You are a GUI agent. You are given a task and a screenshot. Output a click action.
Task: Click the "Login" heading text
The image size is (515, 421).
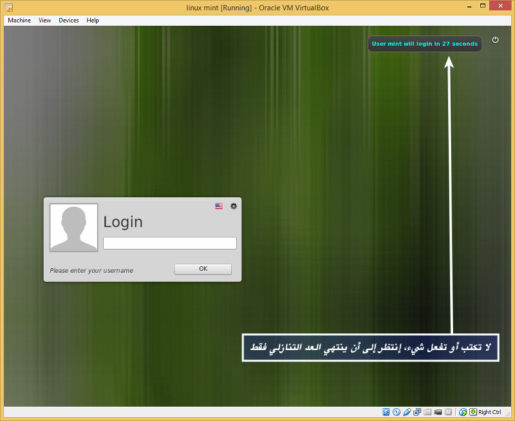[x=123, y=222]
